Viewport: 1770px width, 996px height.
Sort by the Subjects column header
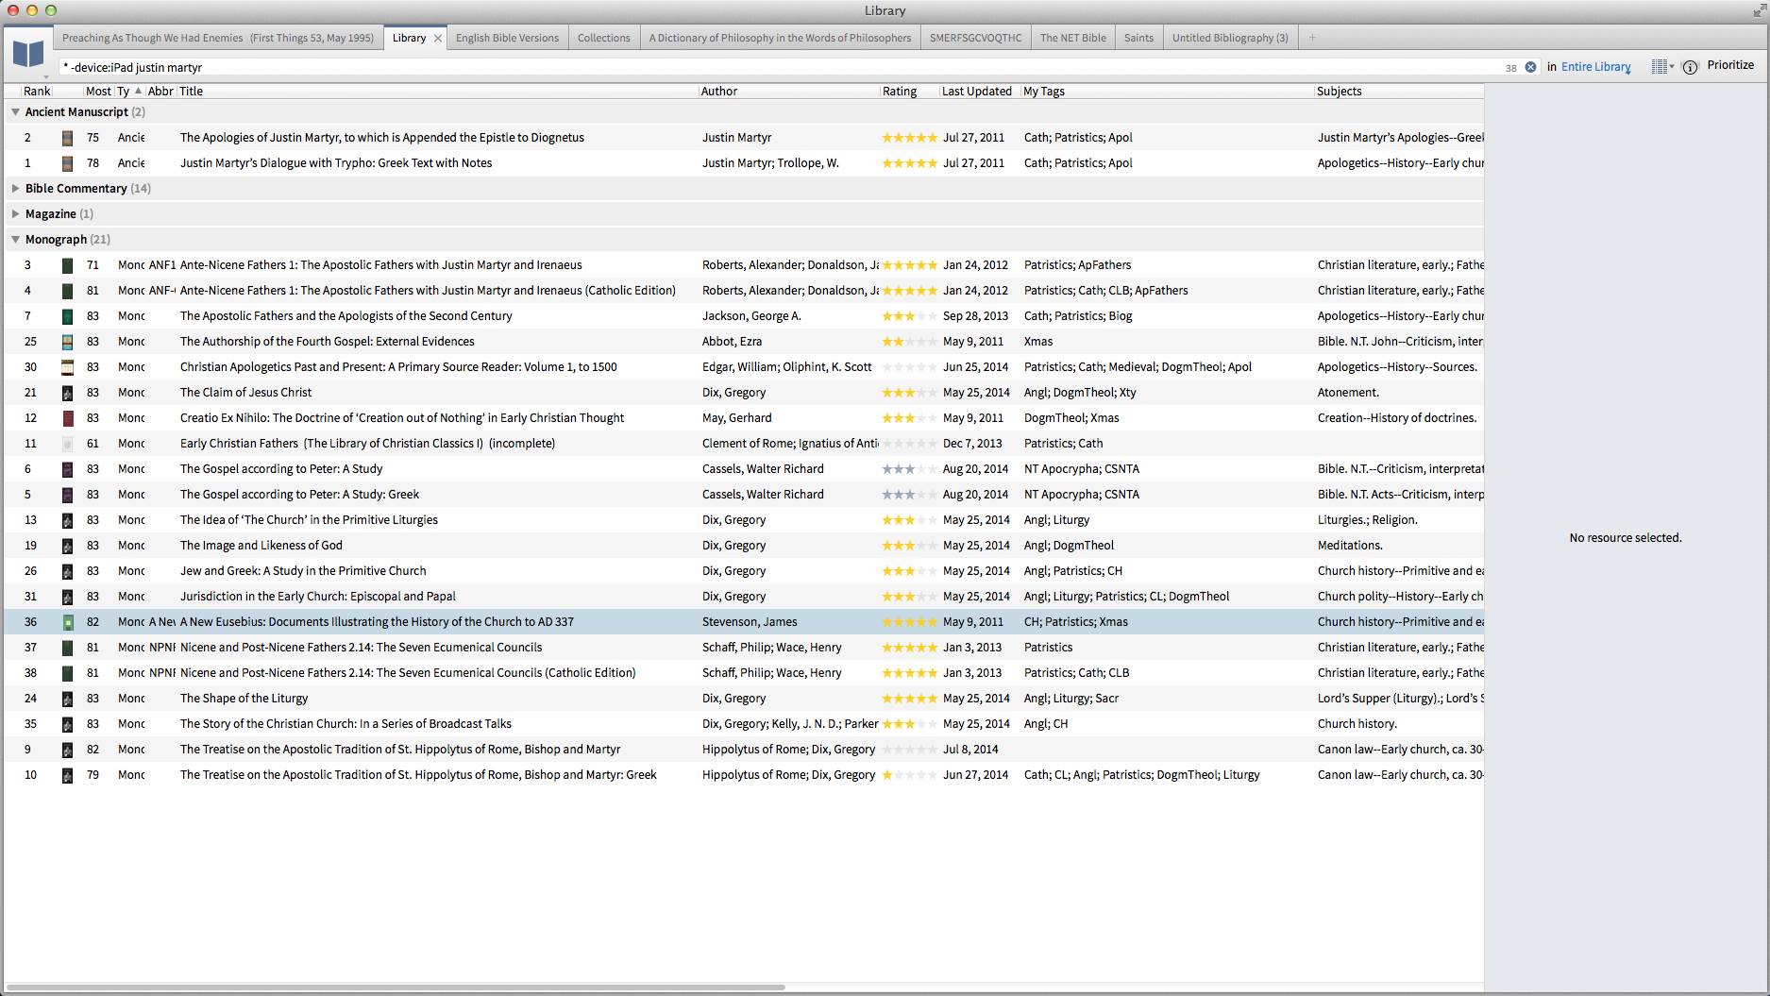pyautogui.click(x=1339, y=91)
